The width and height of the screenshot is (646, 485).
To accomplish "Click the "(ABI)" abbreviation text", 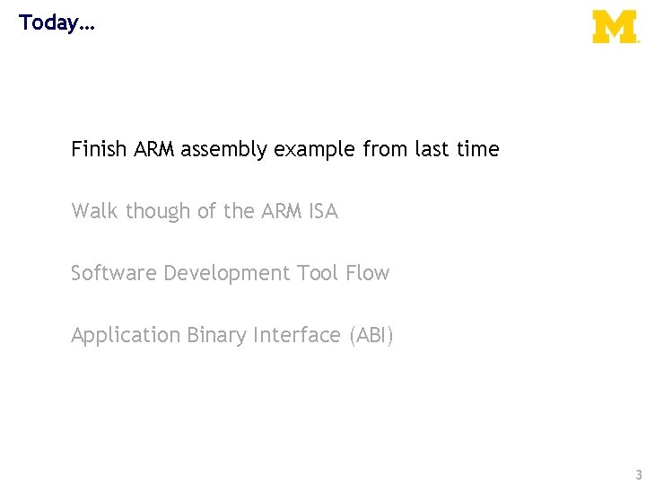I will [371, 336].
